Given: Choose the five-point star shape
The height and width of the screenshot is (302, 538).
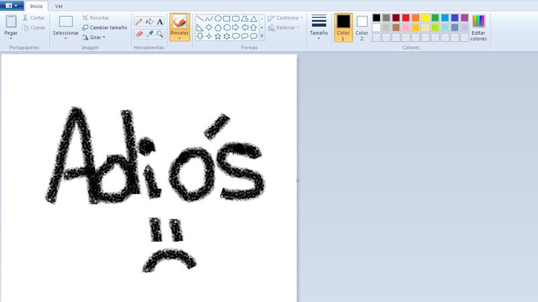Looking at the screenshot, I should [x=218, y=36].
